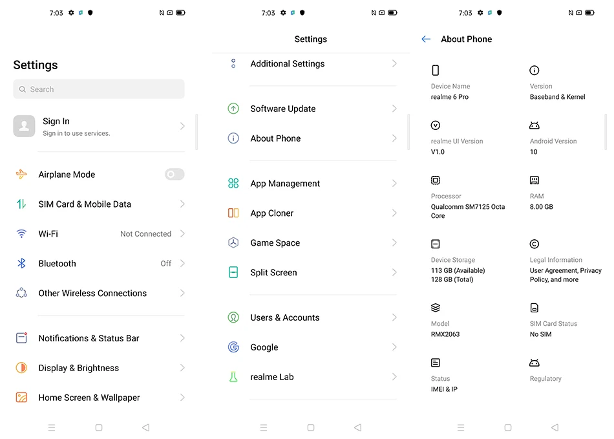The width and height of the screenshot is (614, 439).
Task: Tap the Device Storage icon
Action: click(x=436, y=244)
